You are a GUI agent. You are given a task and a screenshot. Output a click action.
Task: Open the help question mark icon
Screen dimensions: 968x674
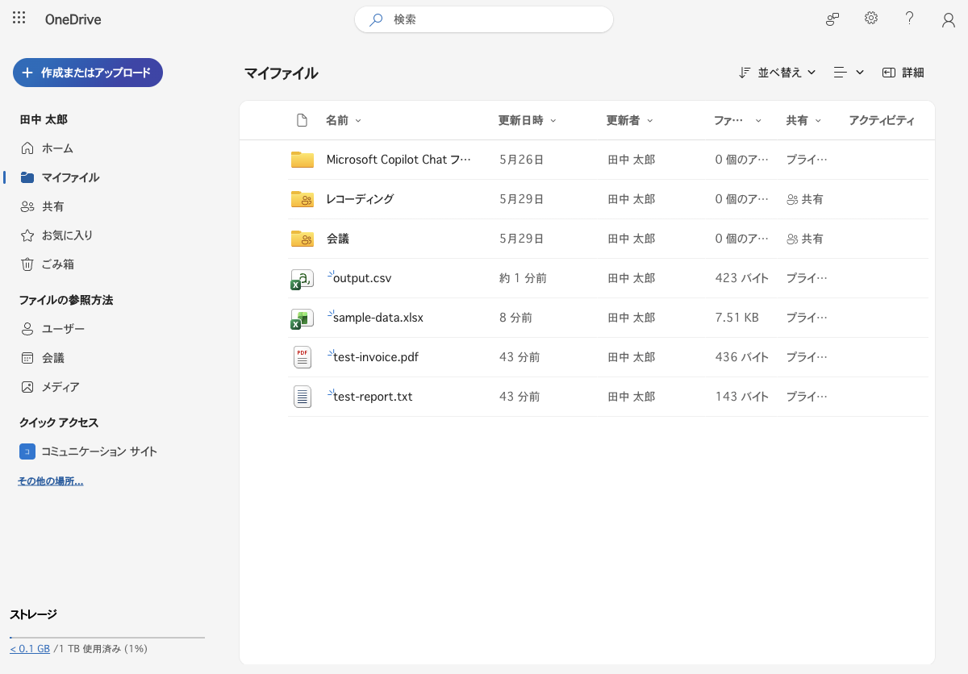click(x=910, y=19)
